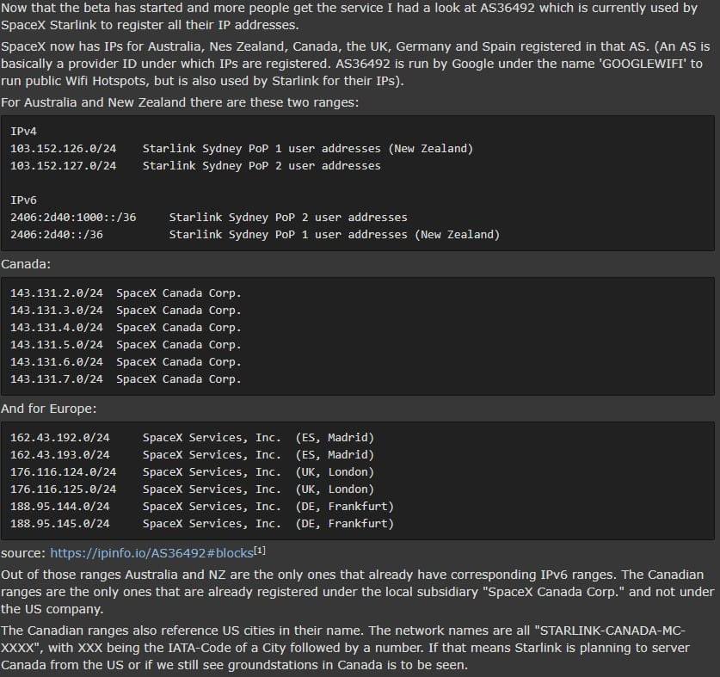This screenshot has width=720, height=677.
Task: Click the 143.131.3.0/24 Canada range
Action: [57, 311]
